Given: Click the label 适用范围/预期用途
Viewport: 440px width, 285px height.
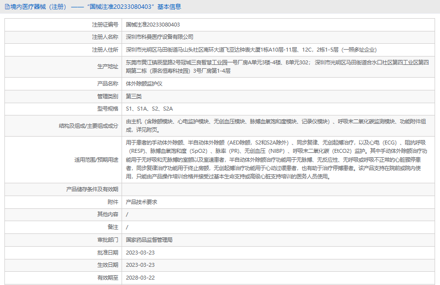Looking at the screenshot, I should tap(96, 160).
